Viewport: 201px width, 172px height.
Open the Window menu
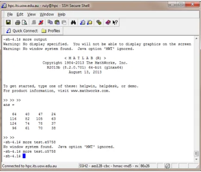[47, 14]
